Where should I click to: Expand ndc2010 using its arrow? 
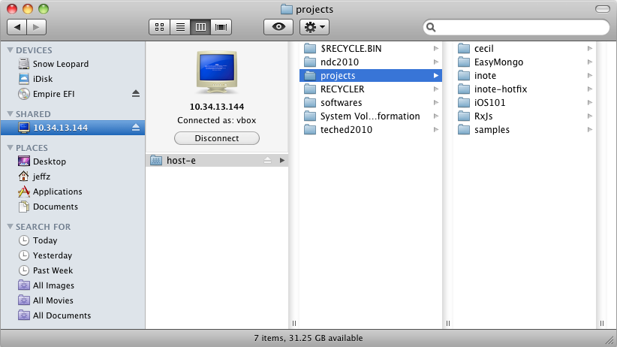click(x=435, y=62)
